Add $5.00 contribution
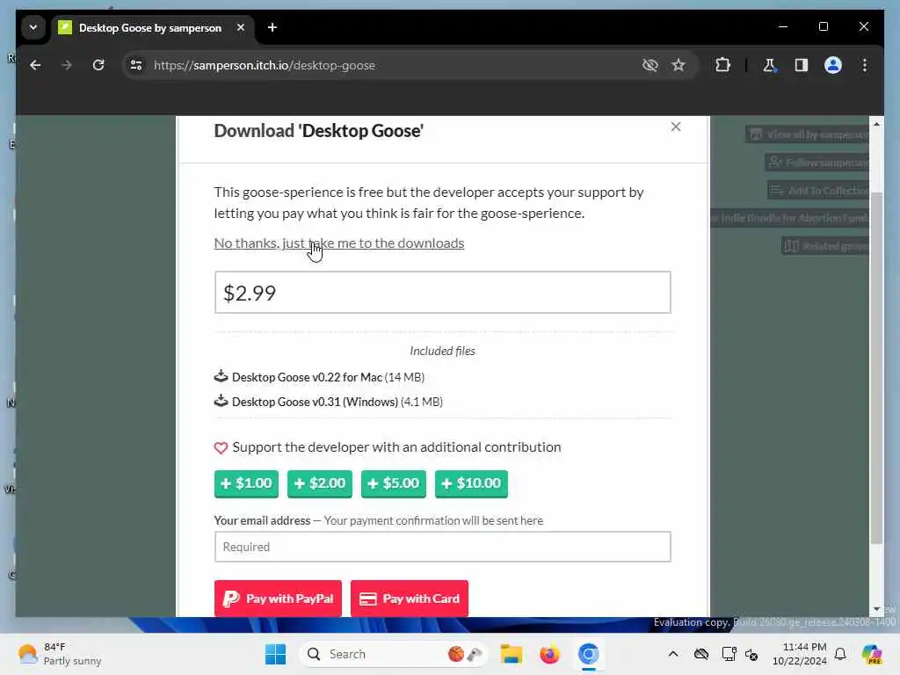 click(394, 483)
